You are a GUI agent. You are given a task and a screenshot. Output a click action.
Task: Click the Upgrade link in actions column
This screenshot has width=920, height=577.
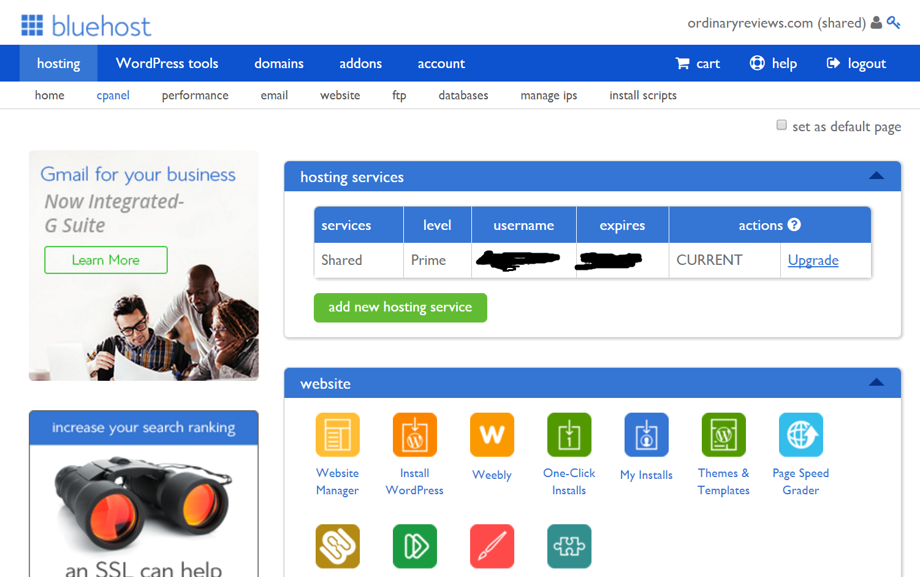pos(813,260)
